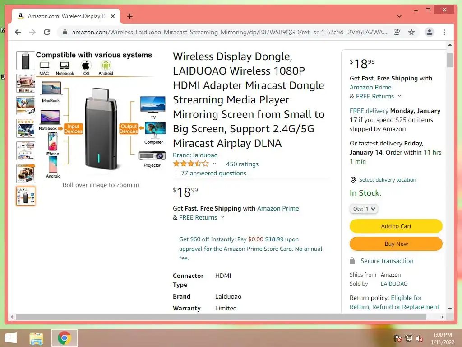Go back to the previous page

18,32
